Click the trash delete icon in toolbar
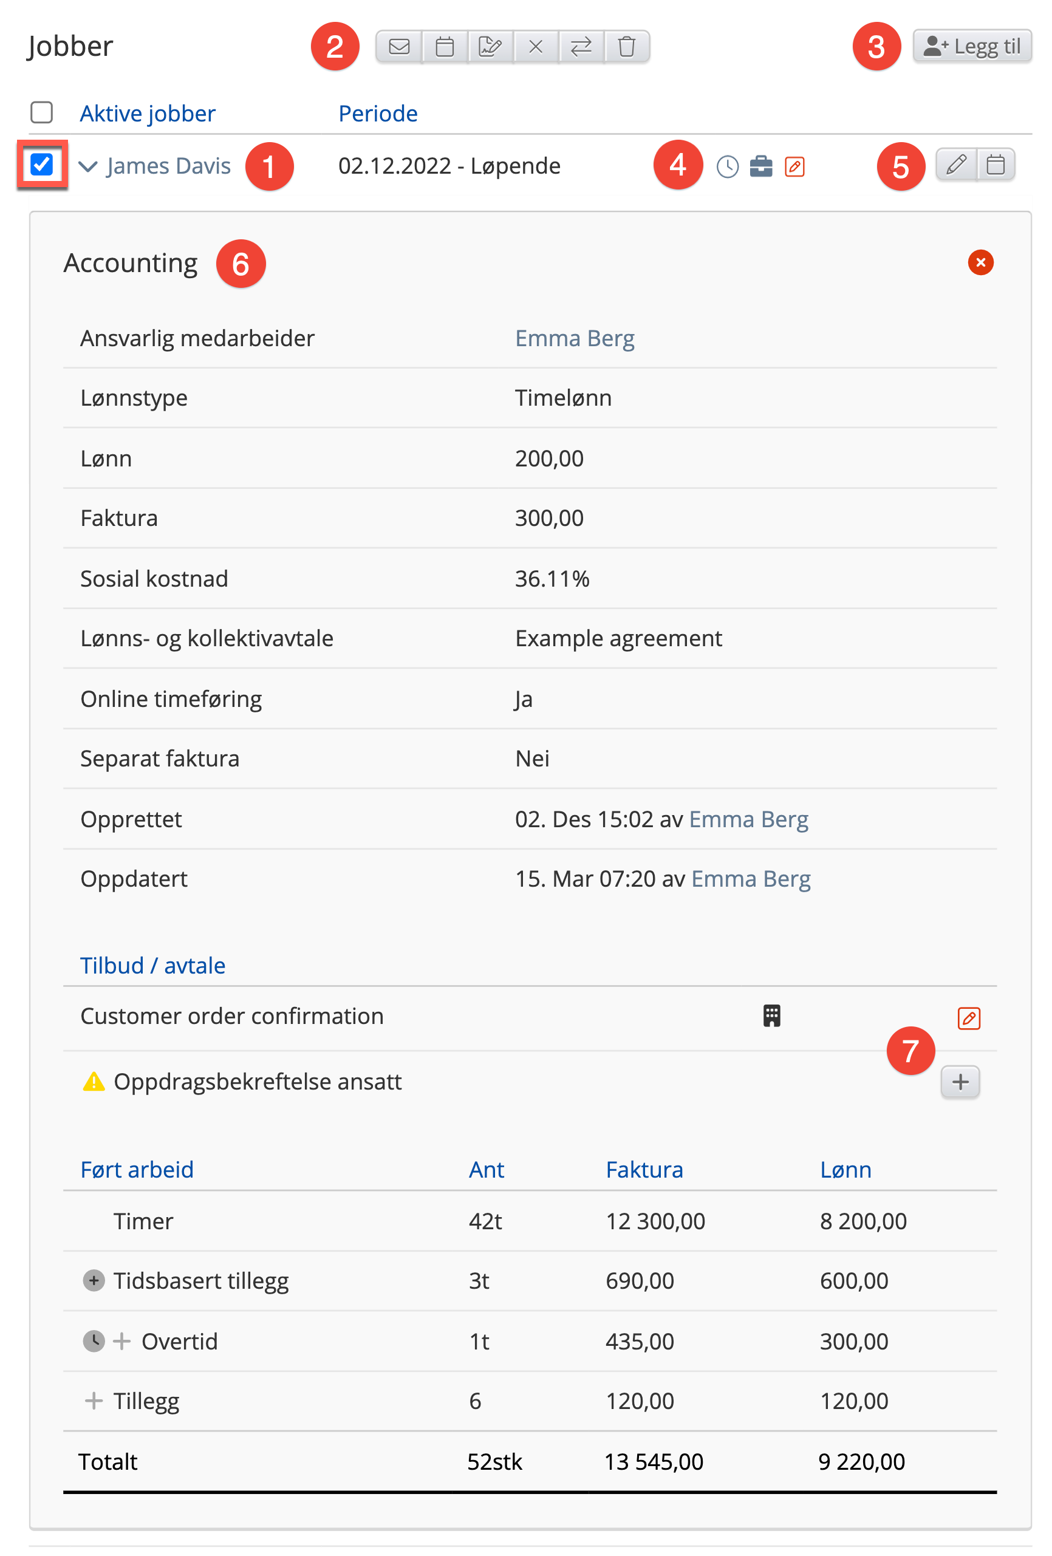 pyautogui.click(x=627, y=47)
